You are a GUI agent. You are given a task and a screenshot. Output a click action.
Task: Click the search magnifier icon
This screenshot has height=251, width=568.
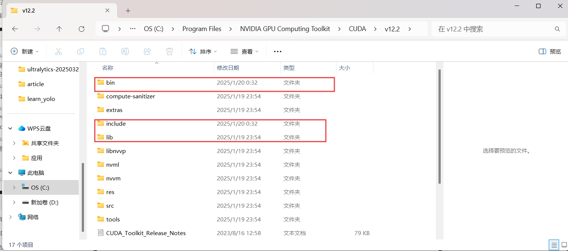[x=557, y=29]
